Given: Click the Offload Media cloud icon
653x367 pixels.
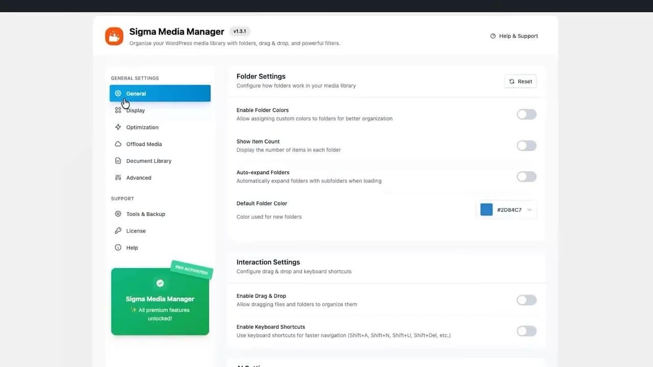Looking at the screenshot, I should pyautogui.click(x=118, y=144).
